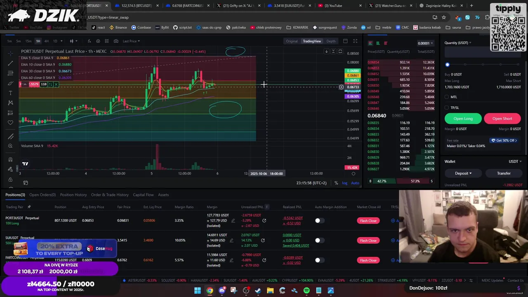The height and width of the screenshot is (297, 528).
Task: Select the ruler measure tool
Action: pyautogui.click(x=11, y=136)
